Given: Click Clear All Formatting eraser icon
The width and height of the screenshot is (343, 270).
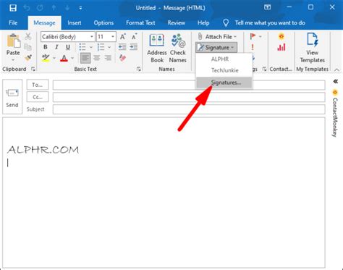Looking at the screenshot, I should point(122,58).
